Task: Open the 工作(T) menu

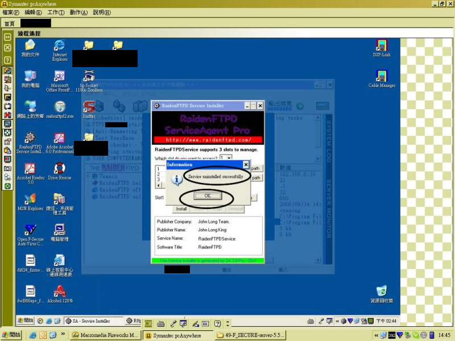Action: (x=56, y=13)
